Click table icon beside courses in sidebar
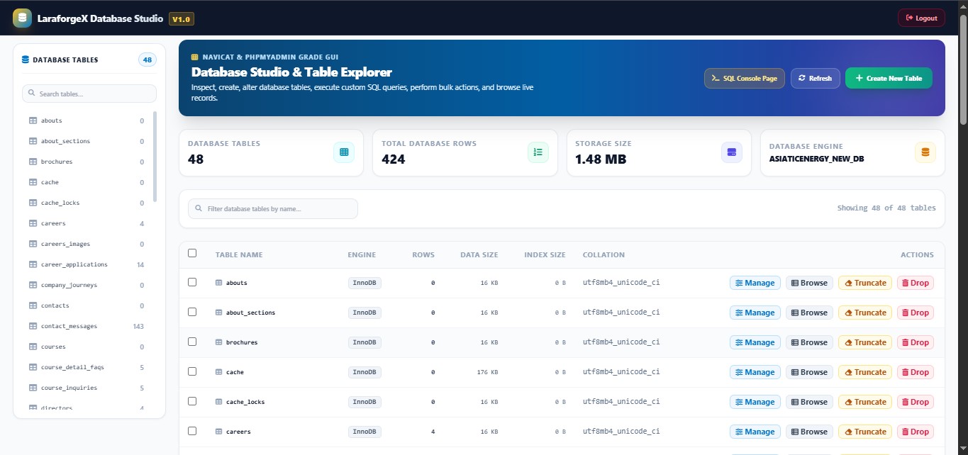The width and height of the screenshot is (968, 455). tap(33, 347)
